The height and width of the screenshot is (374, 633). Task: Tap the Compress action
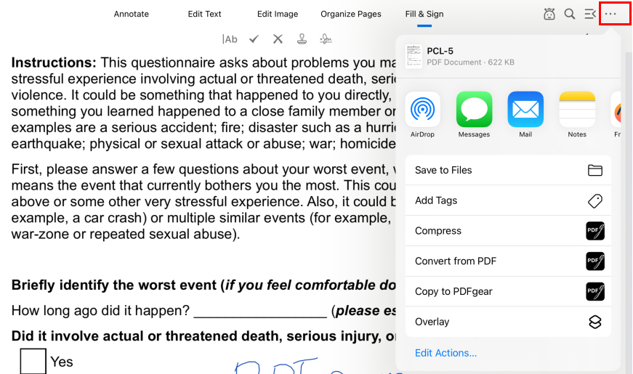(x=508, y=231)
